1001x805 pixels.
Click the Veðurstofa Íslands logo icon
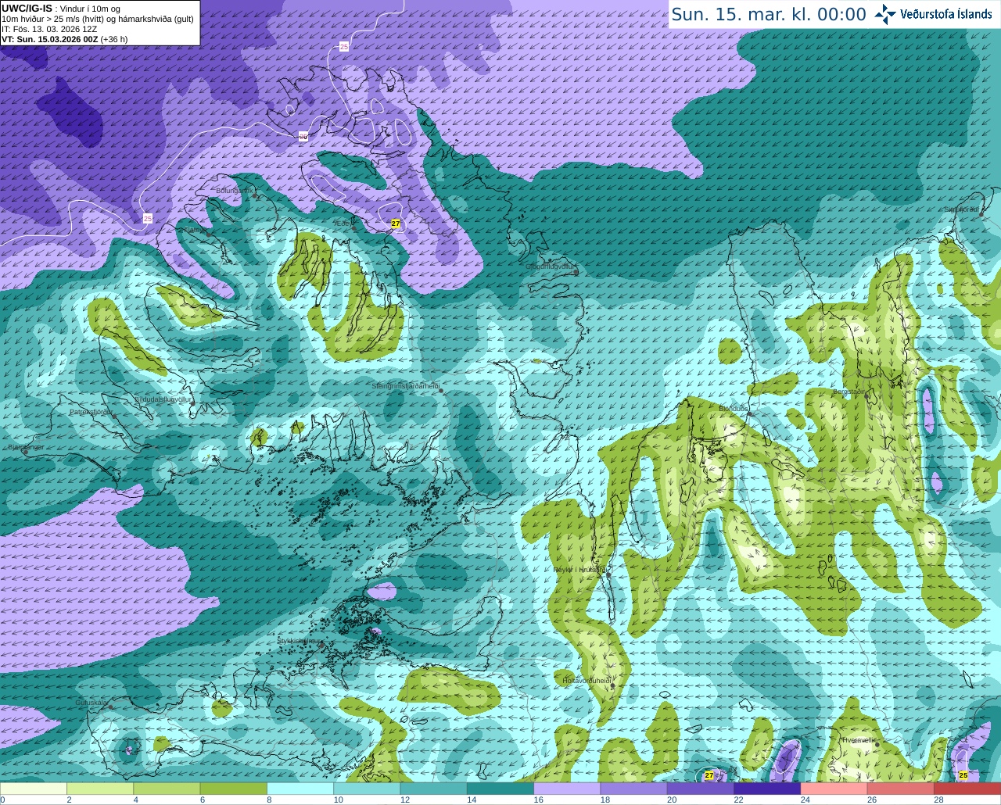(884, 14)
